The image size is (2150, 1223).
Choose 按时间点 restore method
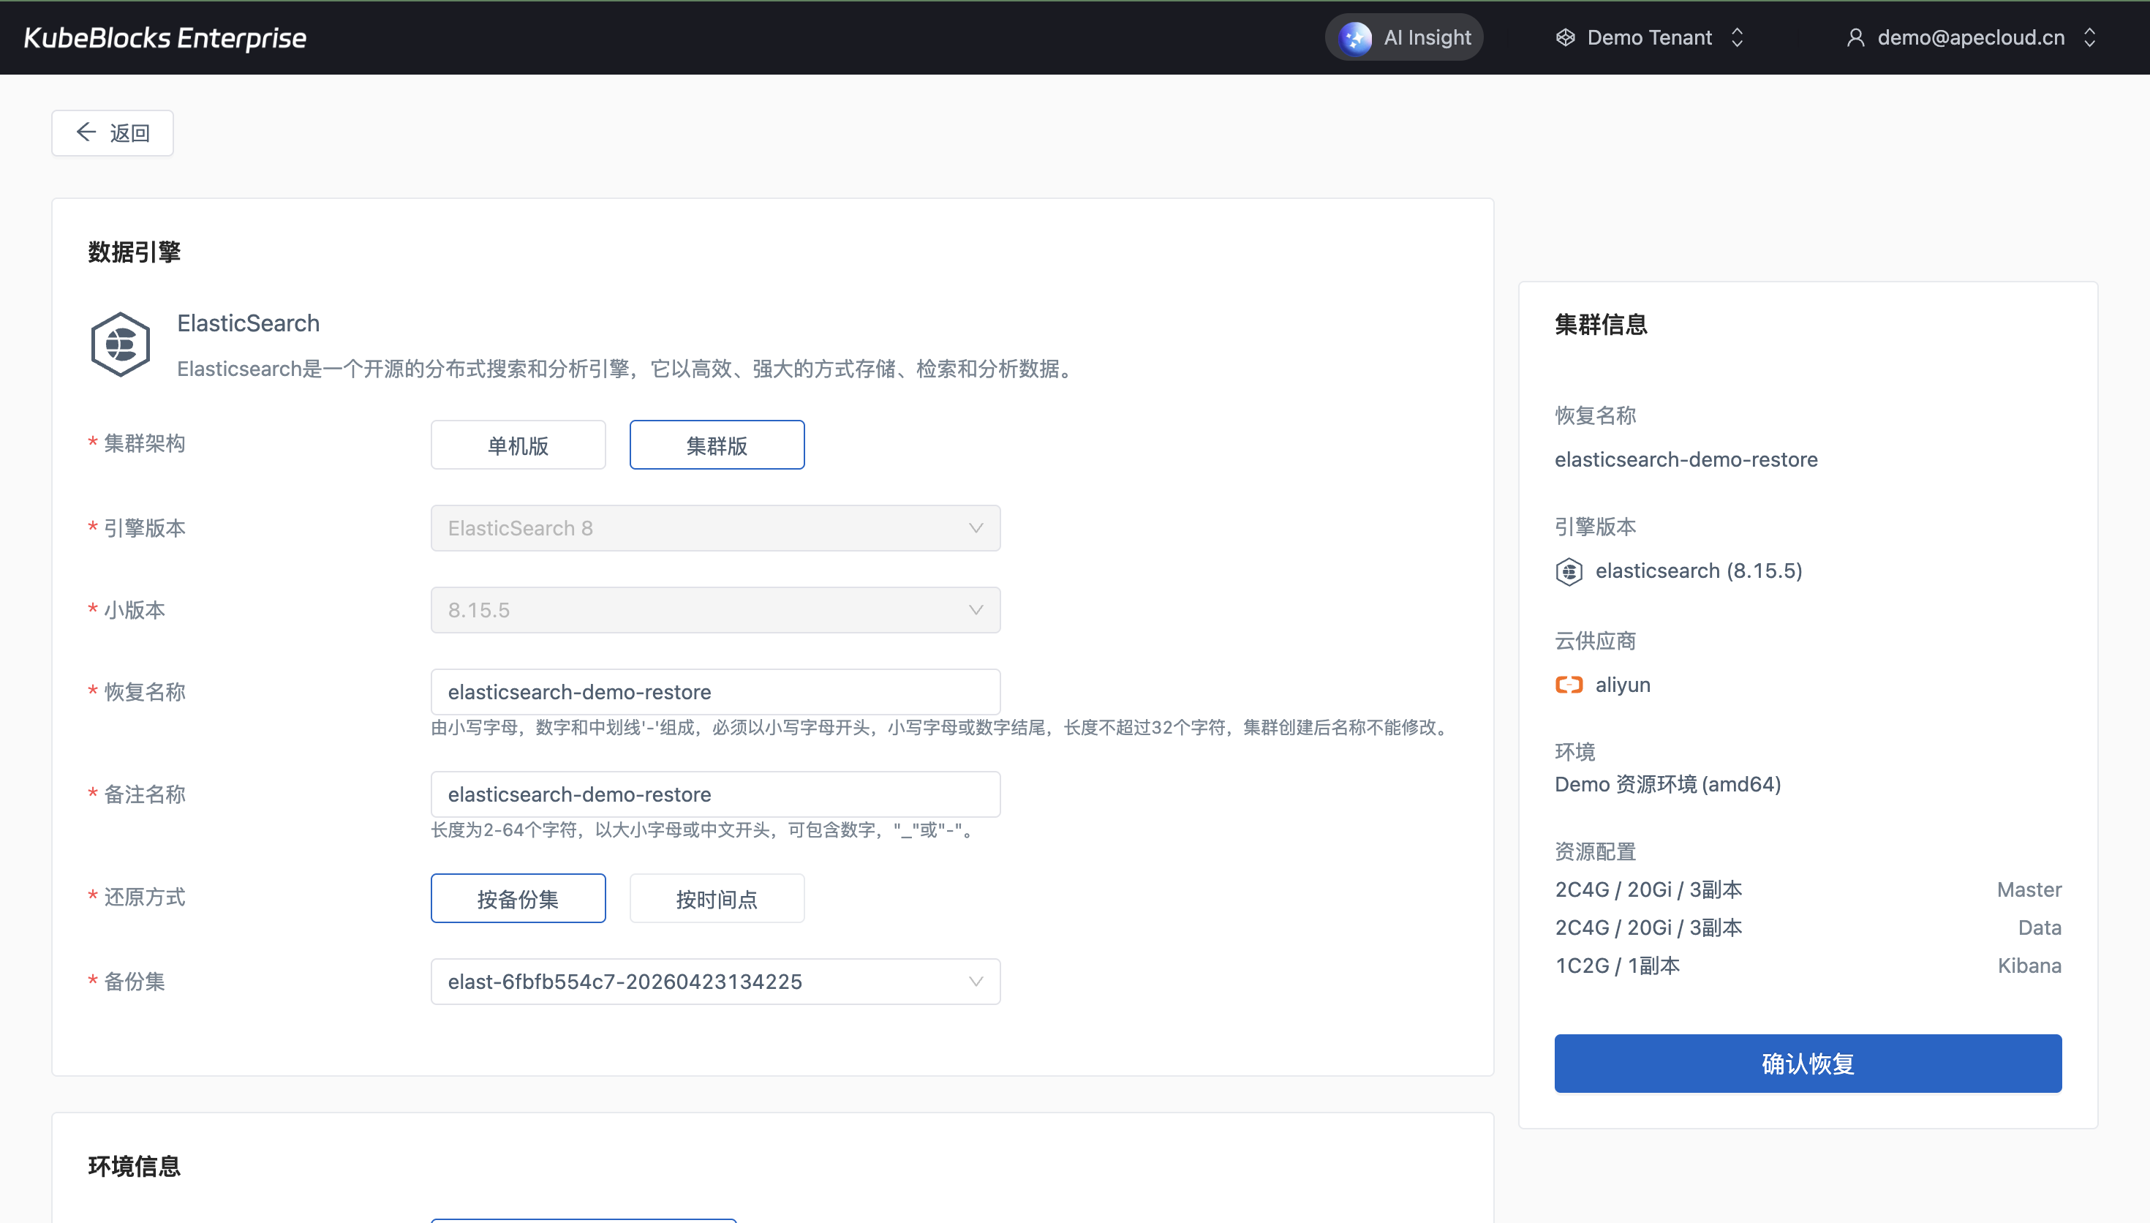(716, 899)
